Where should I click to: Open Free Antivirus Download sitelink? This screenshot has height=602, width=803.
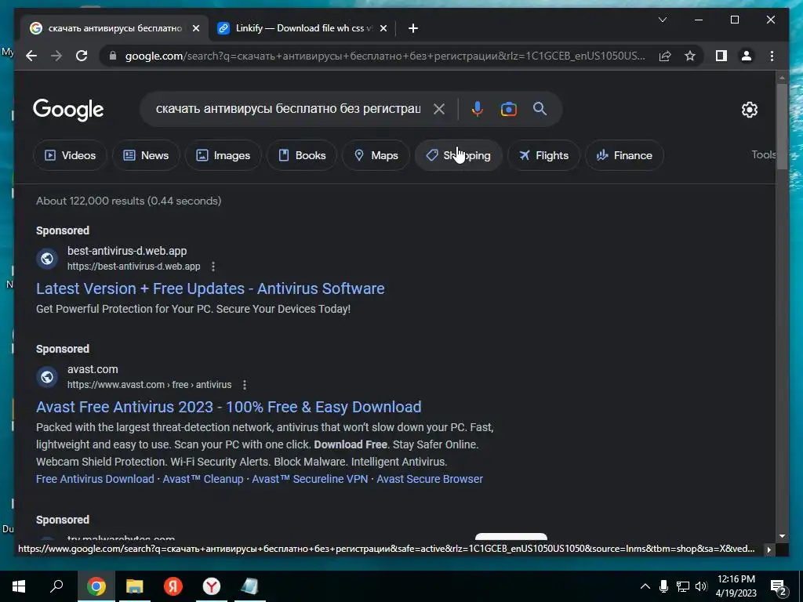[x=95, y=479]
